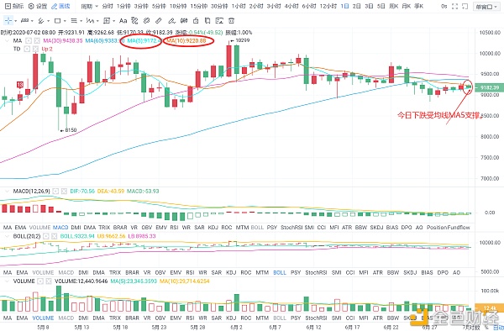This screenshot has width=504, height=331.
Task: Select the 1日 daily timeframe
Action: point(345,6)
